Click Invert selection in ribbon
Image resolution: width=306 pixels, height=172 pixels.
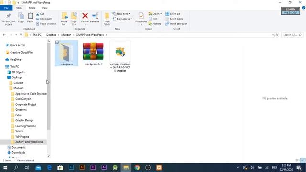pos(176,23)
